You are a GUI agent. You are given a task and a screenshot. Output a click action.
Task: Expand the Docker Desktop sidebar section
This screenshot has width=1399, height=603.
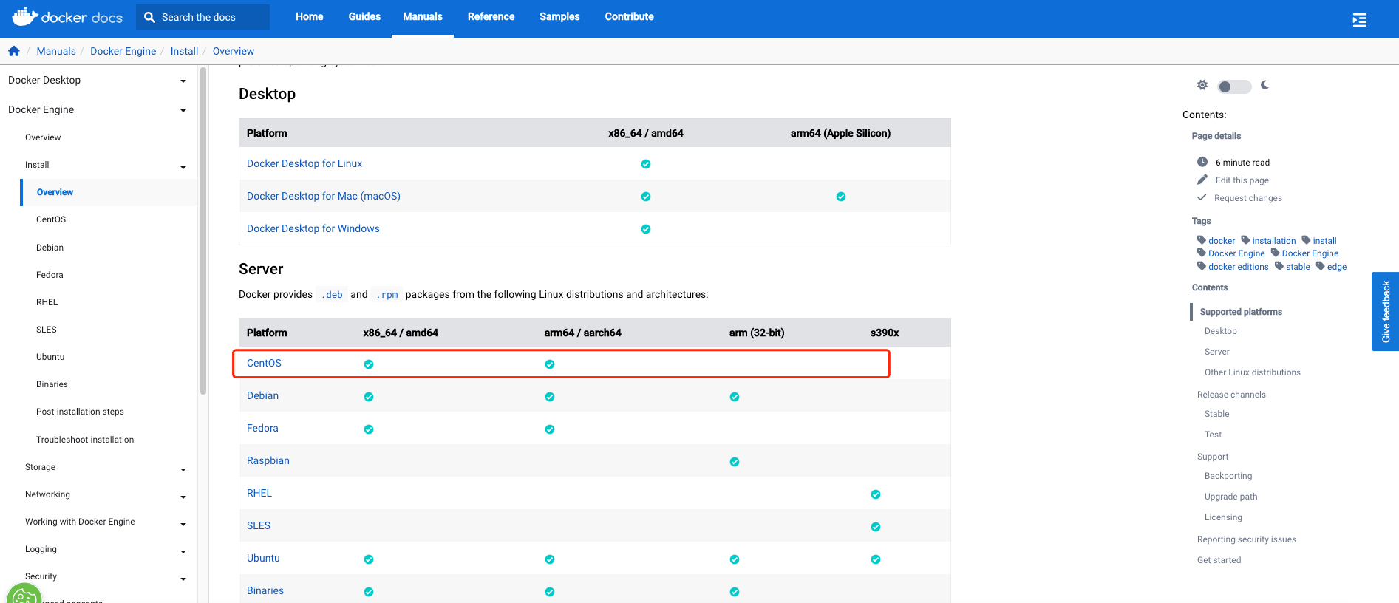pos(183,81)
